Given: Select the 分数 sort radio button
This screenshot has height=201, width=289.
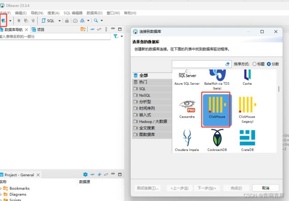Looking at the screenshot, I should click(x=269, y=64).
